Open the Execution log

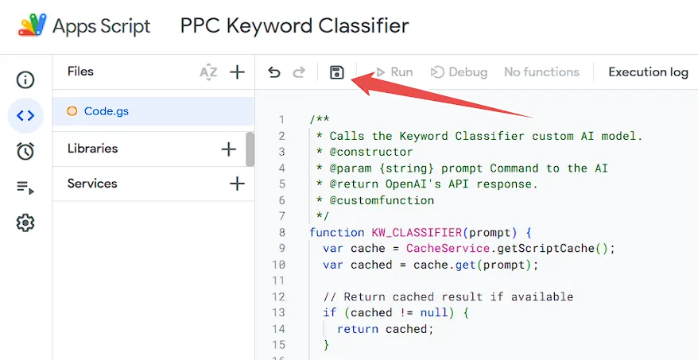pos(648,72)
